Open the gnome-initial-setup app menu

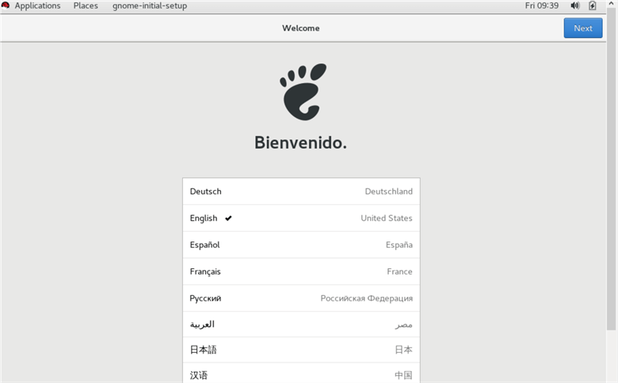pyautogui.click(x=150, y=6)
